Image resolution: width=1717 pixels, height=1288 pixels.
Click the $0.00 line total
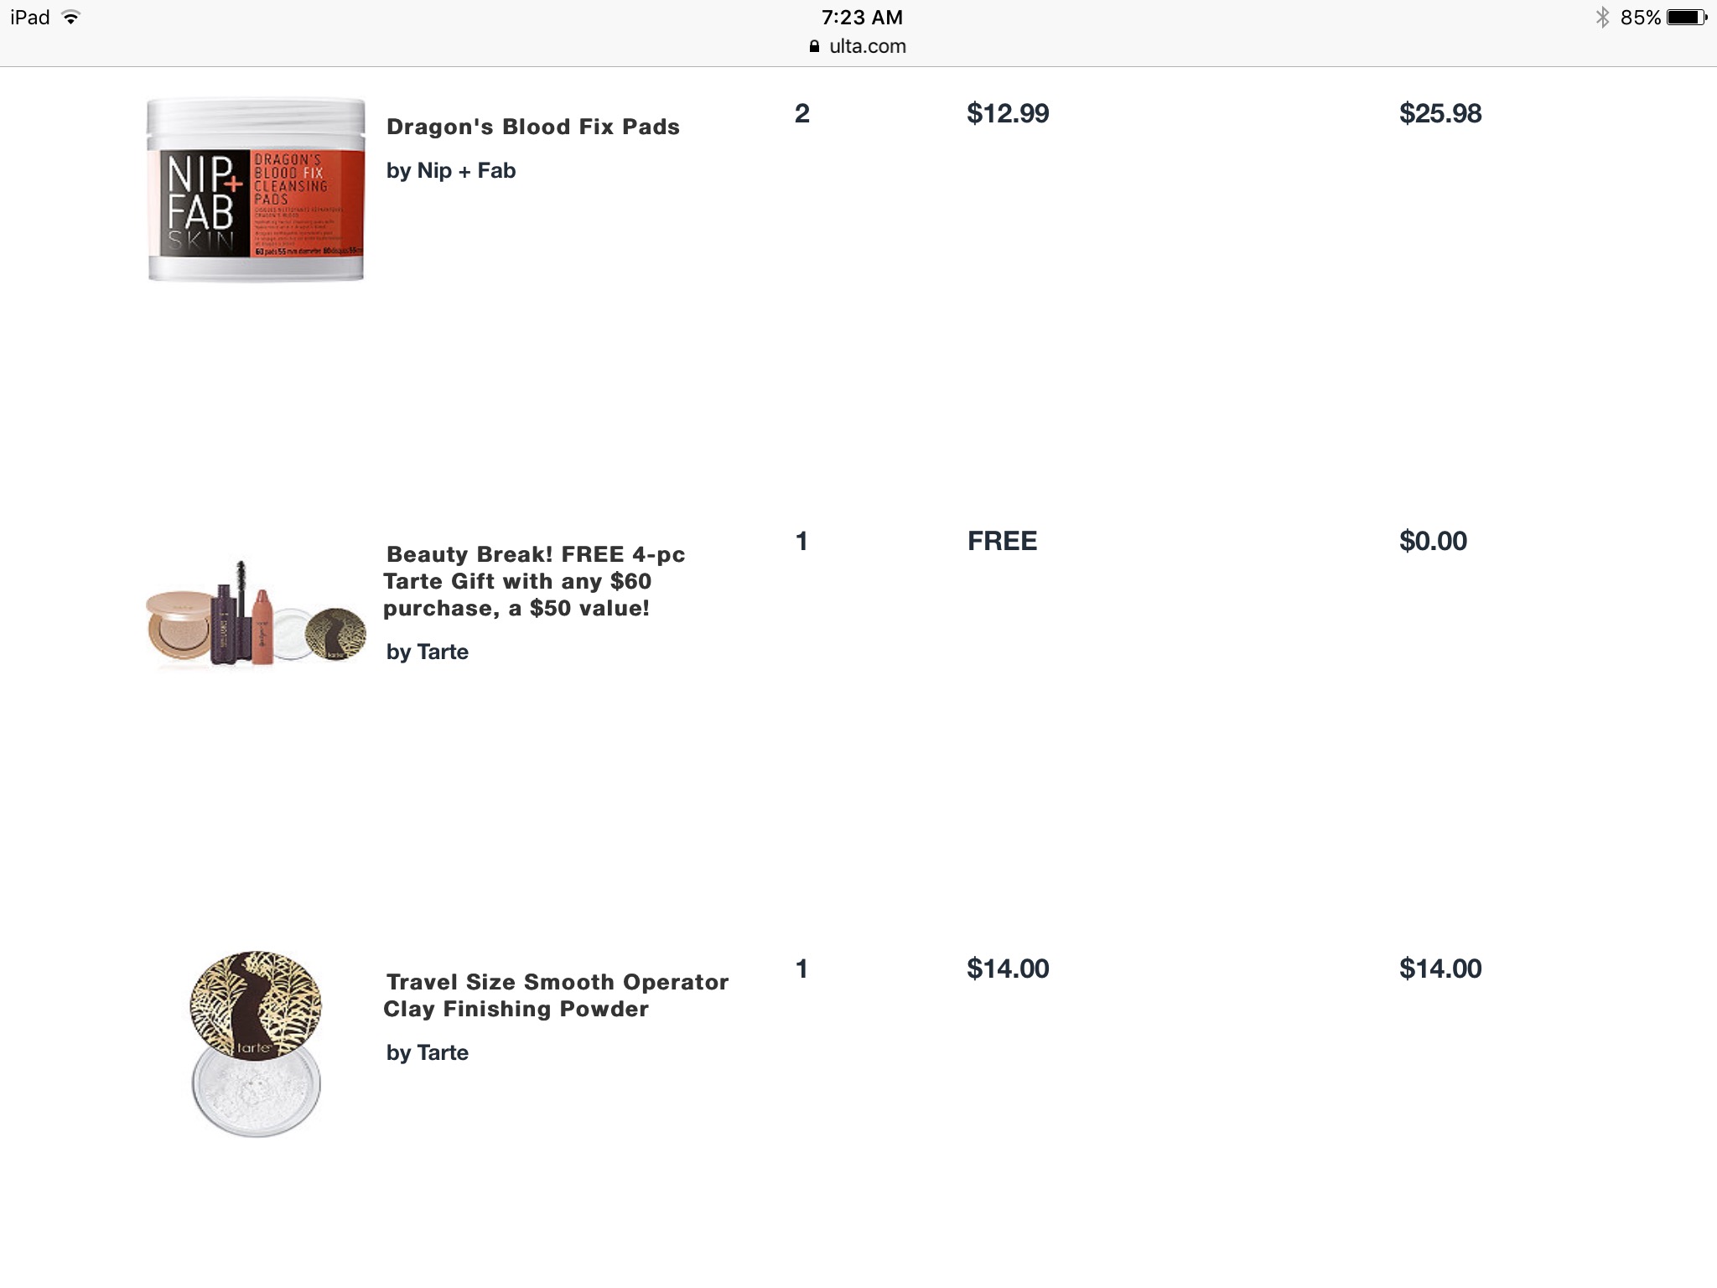coord(1433,541)
